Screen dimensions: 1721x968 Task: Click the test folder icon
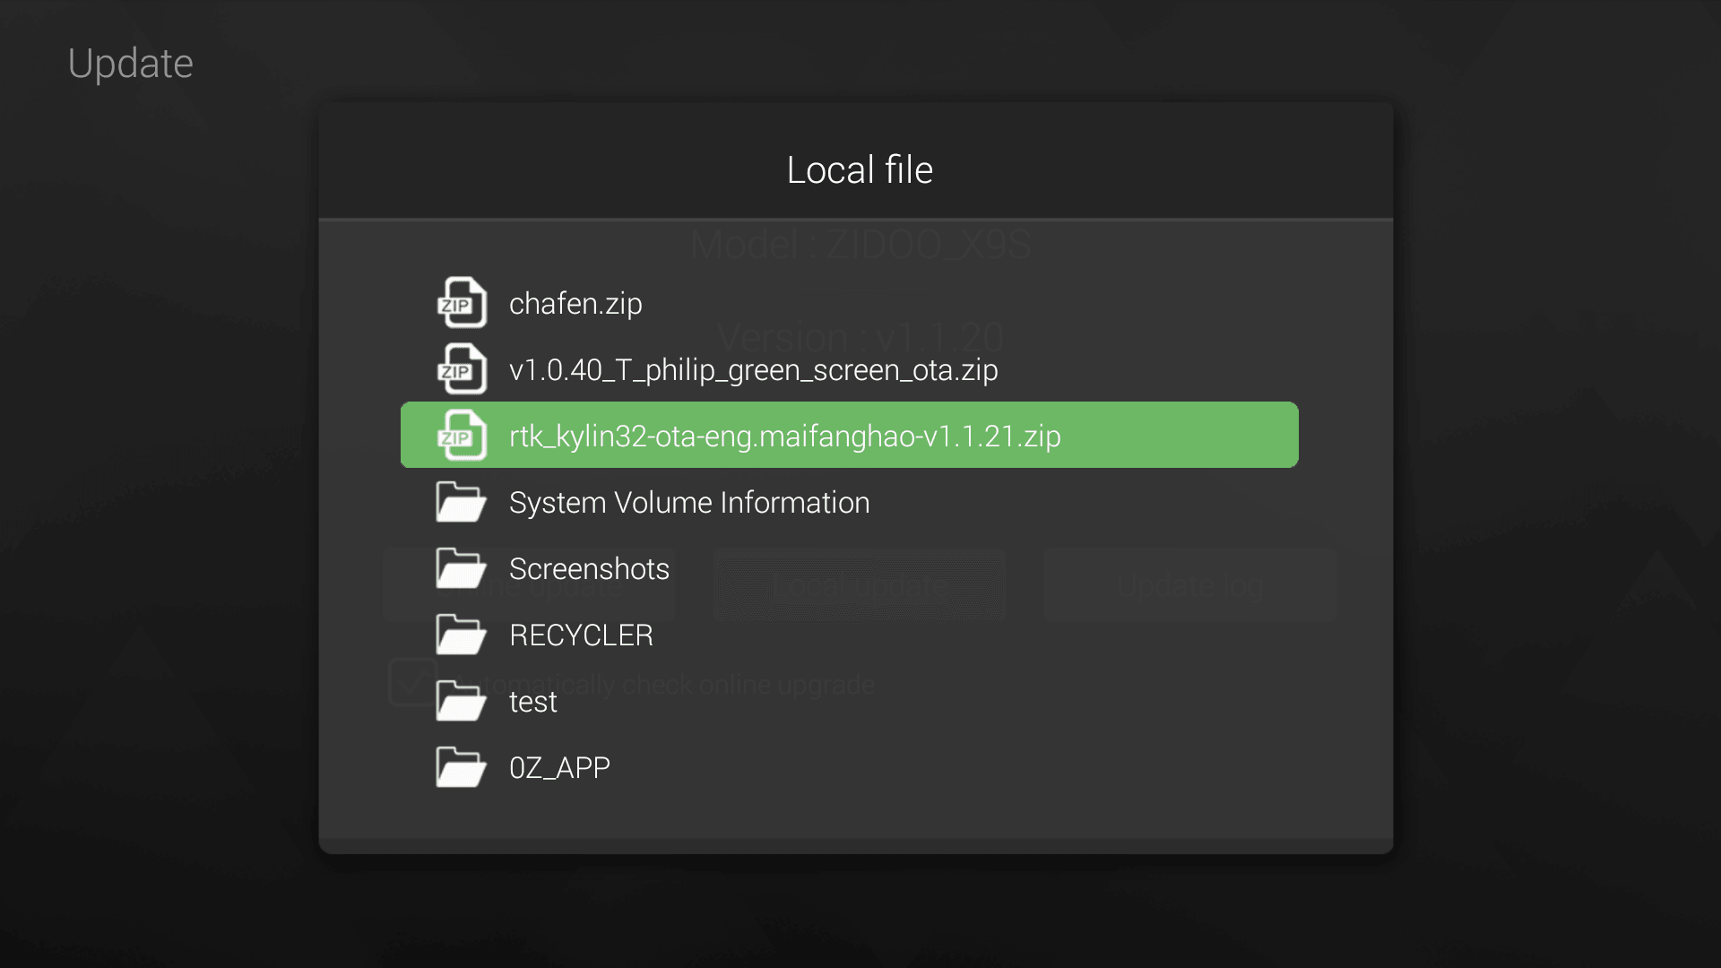point(462,701)
